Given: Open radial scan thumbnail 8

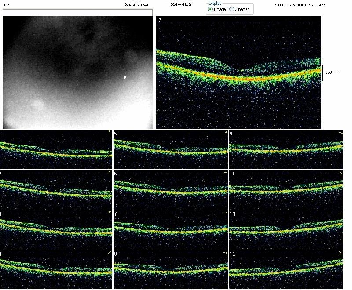Looking at the screenshot, I should 171,269.
